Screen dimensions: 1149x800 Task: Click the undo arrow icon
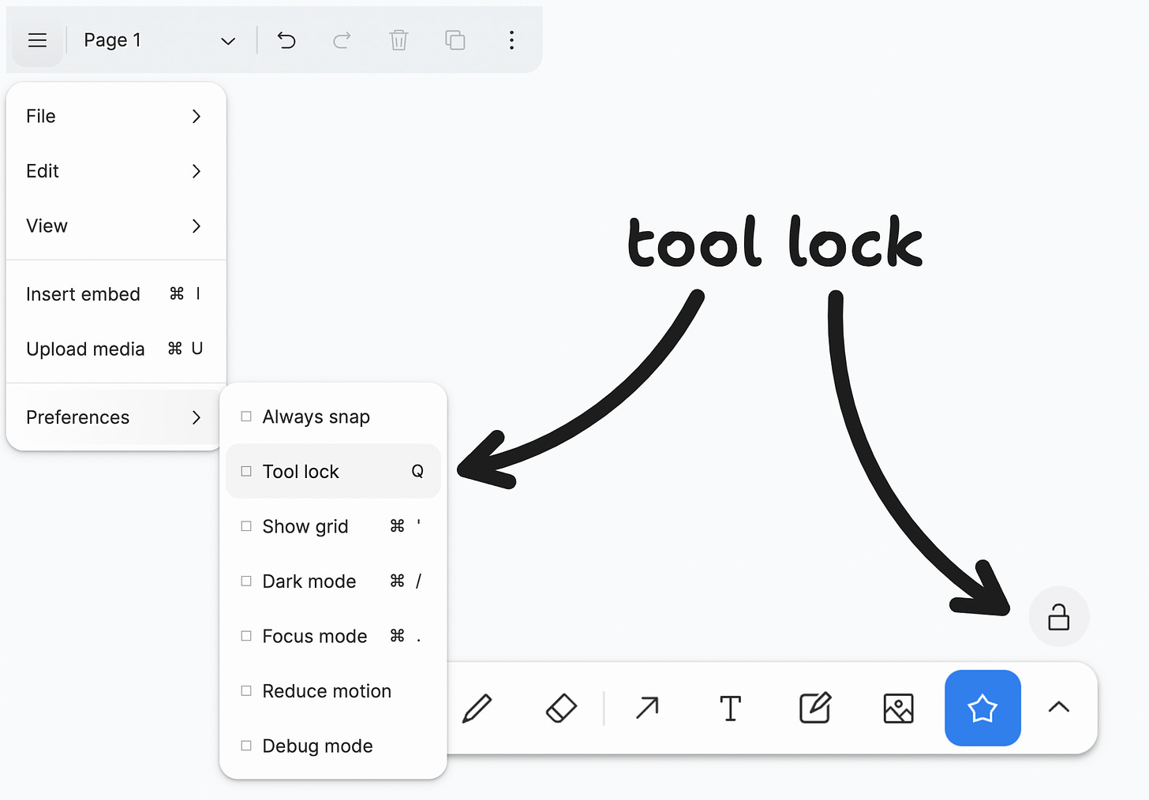click(x=286, y=40)
